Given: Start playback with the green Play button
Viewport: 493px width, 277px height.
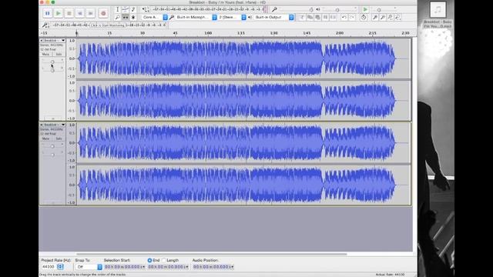Looking at the screenshot, I should [x=59, y=13].
